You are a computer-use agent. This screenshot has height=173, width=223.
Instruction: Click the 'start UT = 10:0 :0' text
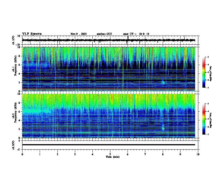tap(136, 34)
